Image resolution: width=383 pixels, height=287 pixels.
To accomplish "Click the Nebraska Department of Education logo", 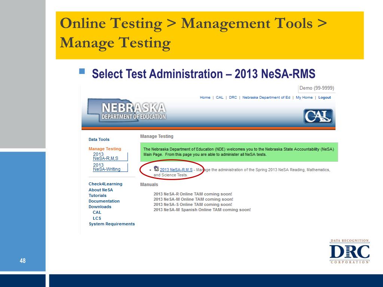I will click(x=127, y=110).
